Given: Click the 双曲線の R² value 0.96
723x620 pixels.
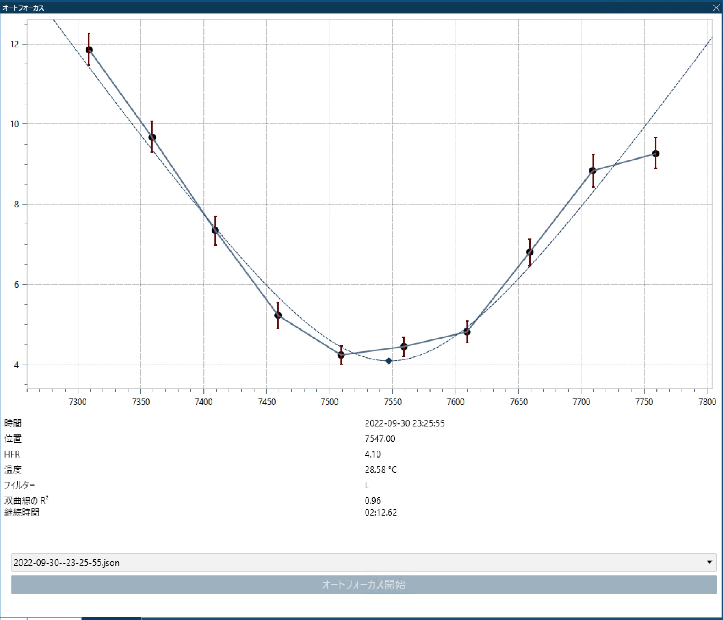Looking at the screenshot, I should tap(373, 500).
